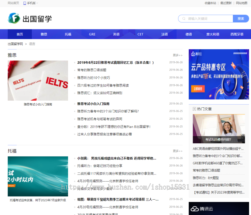Image resolution: width=251 pixels, height=215 pixels.
Task: Open 过来人分享雅思报名注意事项 article
Action: point(105,134)
